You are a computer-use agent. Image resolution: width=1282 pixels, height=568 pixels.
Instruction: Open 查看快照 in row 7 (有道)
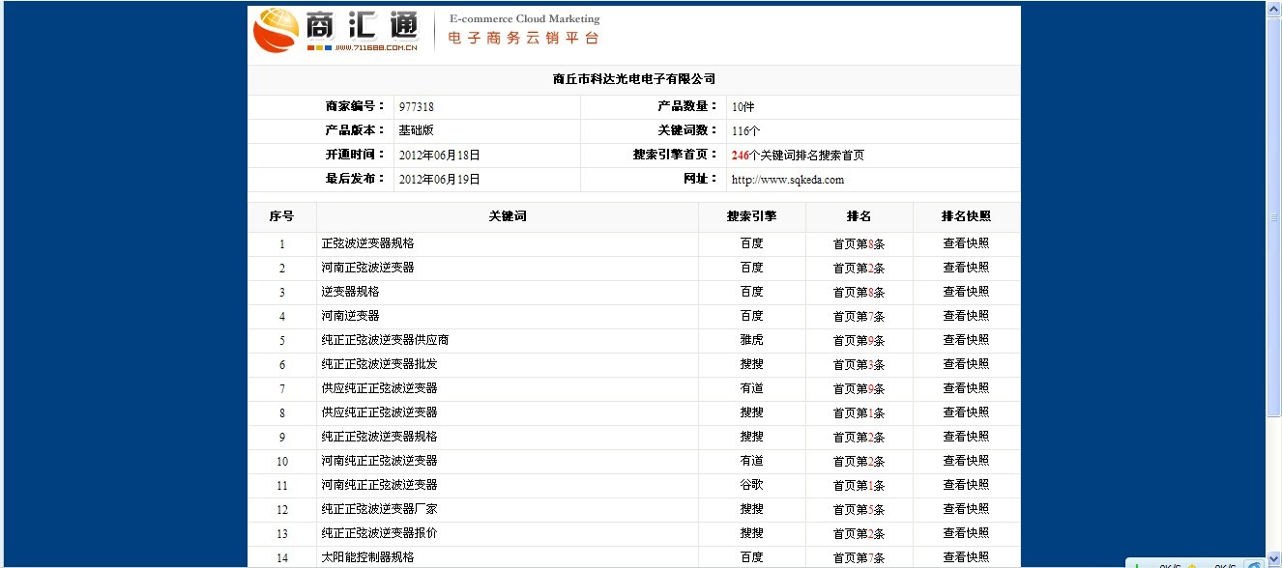coord(966,388)
